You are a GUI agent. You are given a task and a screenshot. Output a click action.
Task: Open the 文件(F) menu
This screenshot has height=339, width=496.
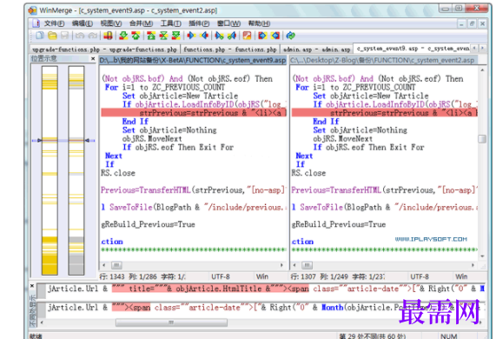click(x=54, y=23)
